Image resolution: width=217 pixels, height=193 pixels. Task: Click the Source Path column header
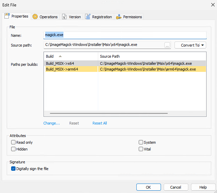click(x=110, y=56)
